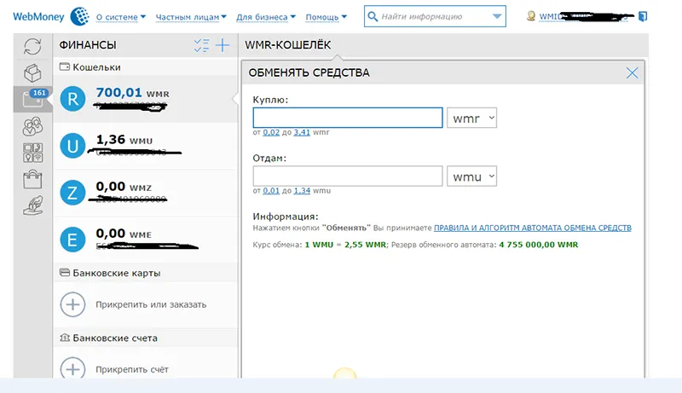682x393 pixels.
Task: Click the ПРАВИЛА И АЛГОРИТМ АВТОМАТА link
Action: coord(532,228)
